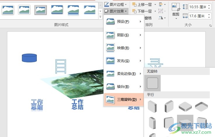The height and width of the screenshot is (137, 215).
Task: Select the outlined 工作总结 text with reflection
Action: [37, 105]
